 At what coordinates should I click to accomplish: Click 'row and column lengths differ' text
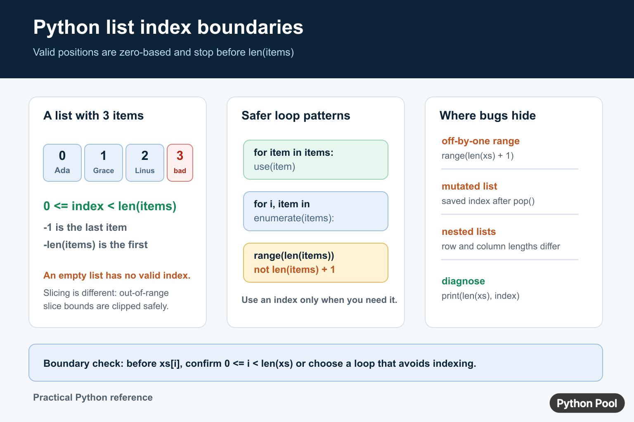point(501,246)
